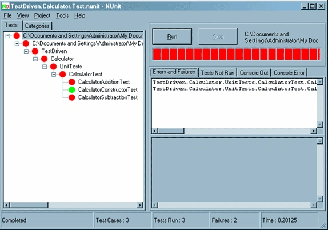
Task: Open the File menu
Action: (x=7, y=15)
